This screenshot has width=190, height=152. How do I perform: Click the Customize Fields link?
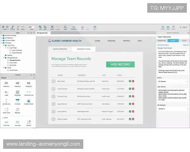(x=163, y=45)
